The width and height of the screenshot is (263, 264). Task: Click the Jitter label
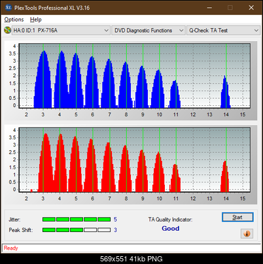[x=14, y=220]
